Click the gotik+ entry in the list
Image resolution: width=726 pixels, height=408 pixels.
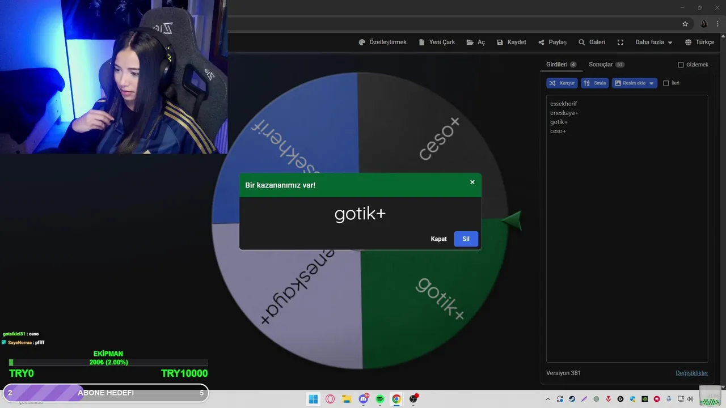pos(559,122)
